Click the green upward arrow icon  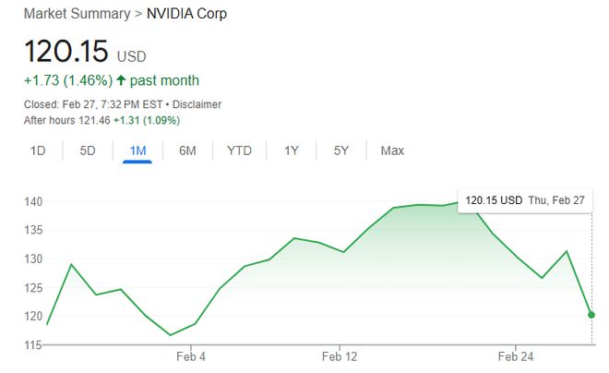pos(121,80)
